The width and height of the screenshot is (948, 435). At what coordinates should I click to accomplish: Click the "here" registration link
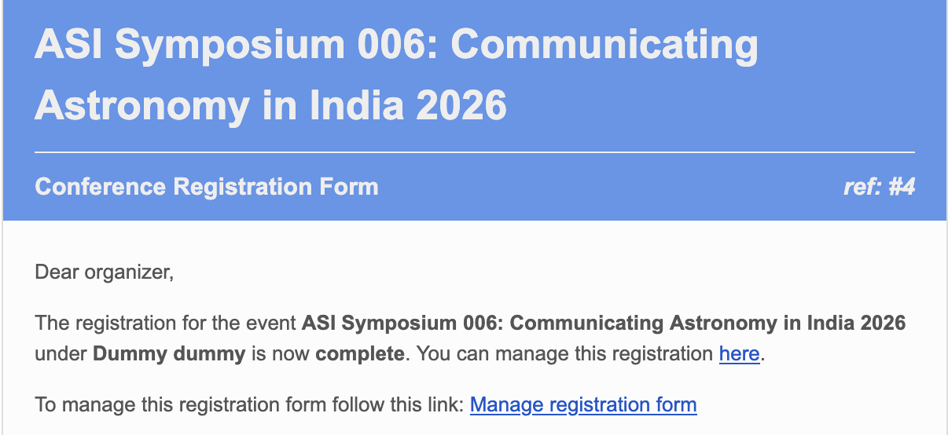pyautogui.click(x=739, y=354)
